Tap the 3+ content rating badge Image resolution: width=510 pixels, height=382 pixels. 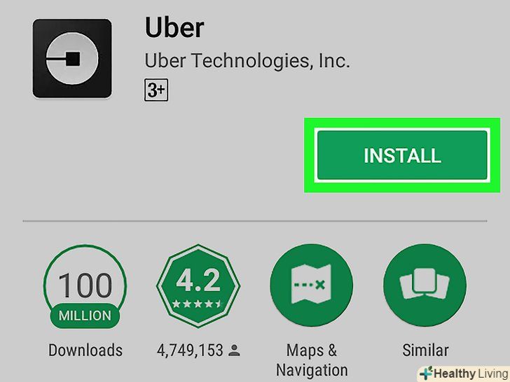point(156,90)
